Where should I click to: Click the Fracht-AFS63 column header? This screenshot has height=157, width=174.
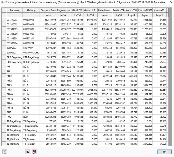[x=145, y=10]
